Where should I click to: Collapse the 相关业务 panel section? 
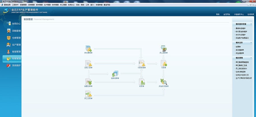point(251,43)
